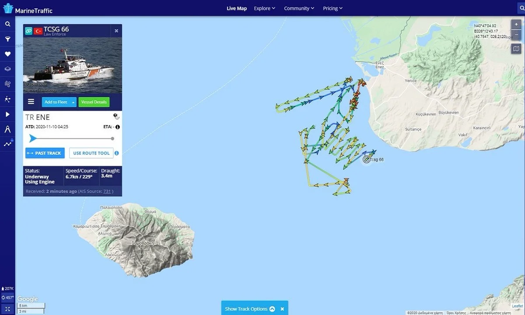
Task: Click the voyage progress end dot
Action: [x=112, y=139]
